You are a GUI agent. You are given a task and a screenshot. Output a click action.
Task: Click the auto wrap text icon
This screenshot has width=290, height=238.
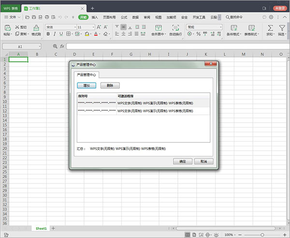[175, 28]
